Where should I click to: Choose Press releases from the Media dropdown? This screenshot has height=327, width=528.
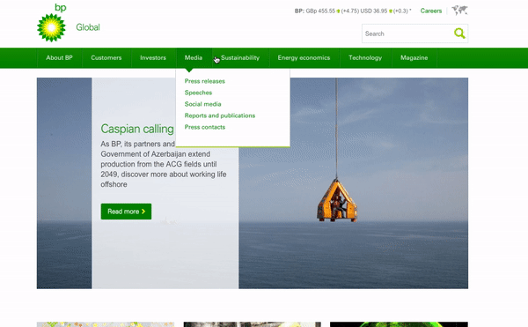pyautogui.click(x=205, y=81)
